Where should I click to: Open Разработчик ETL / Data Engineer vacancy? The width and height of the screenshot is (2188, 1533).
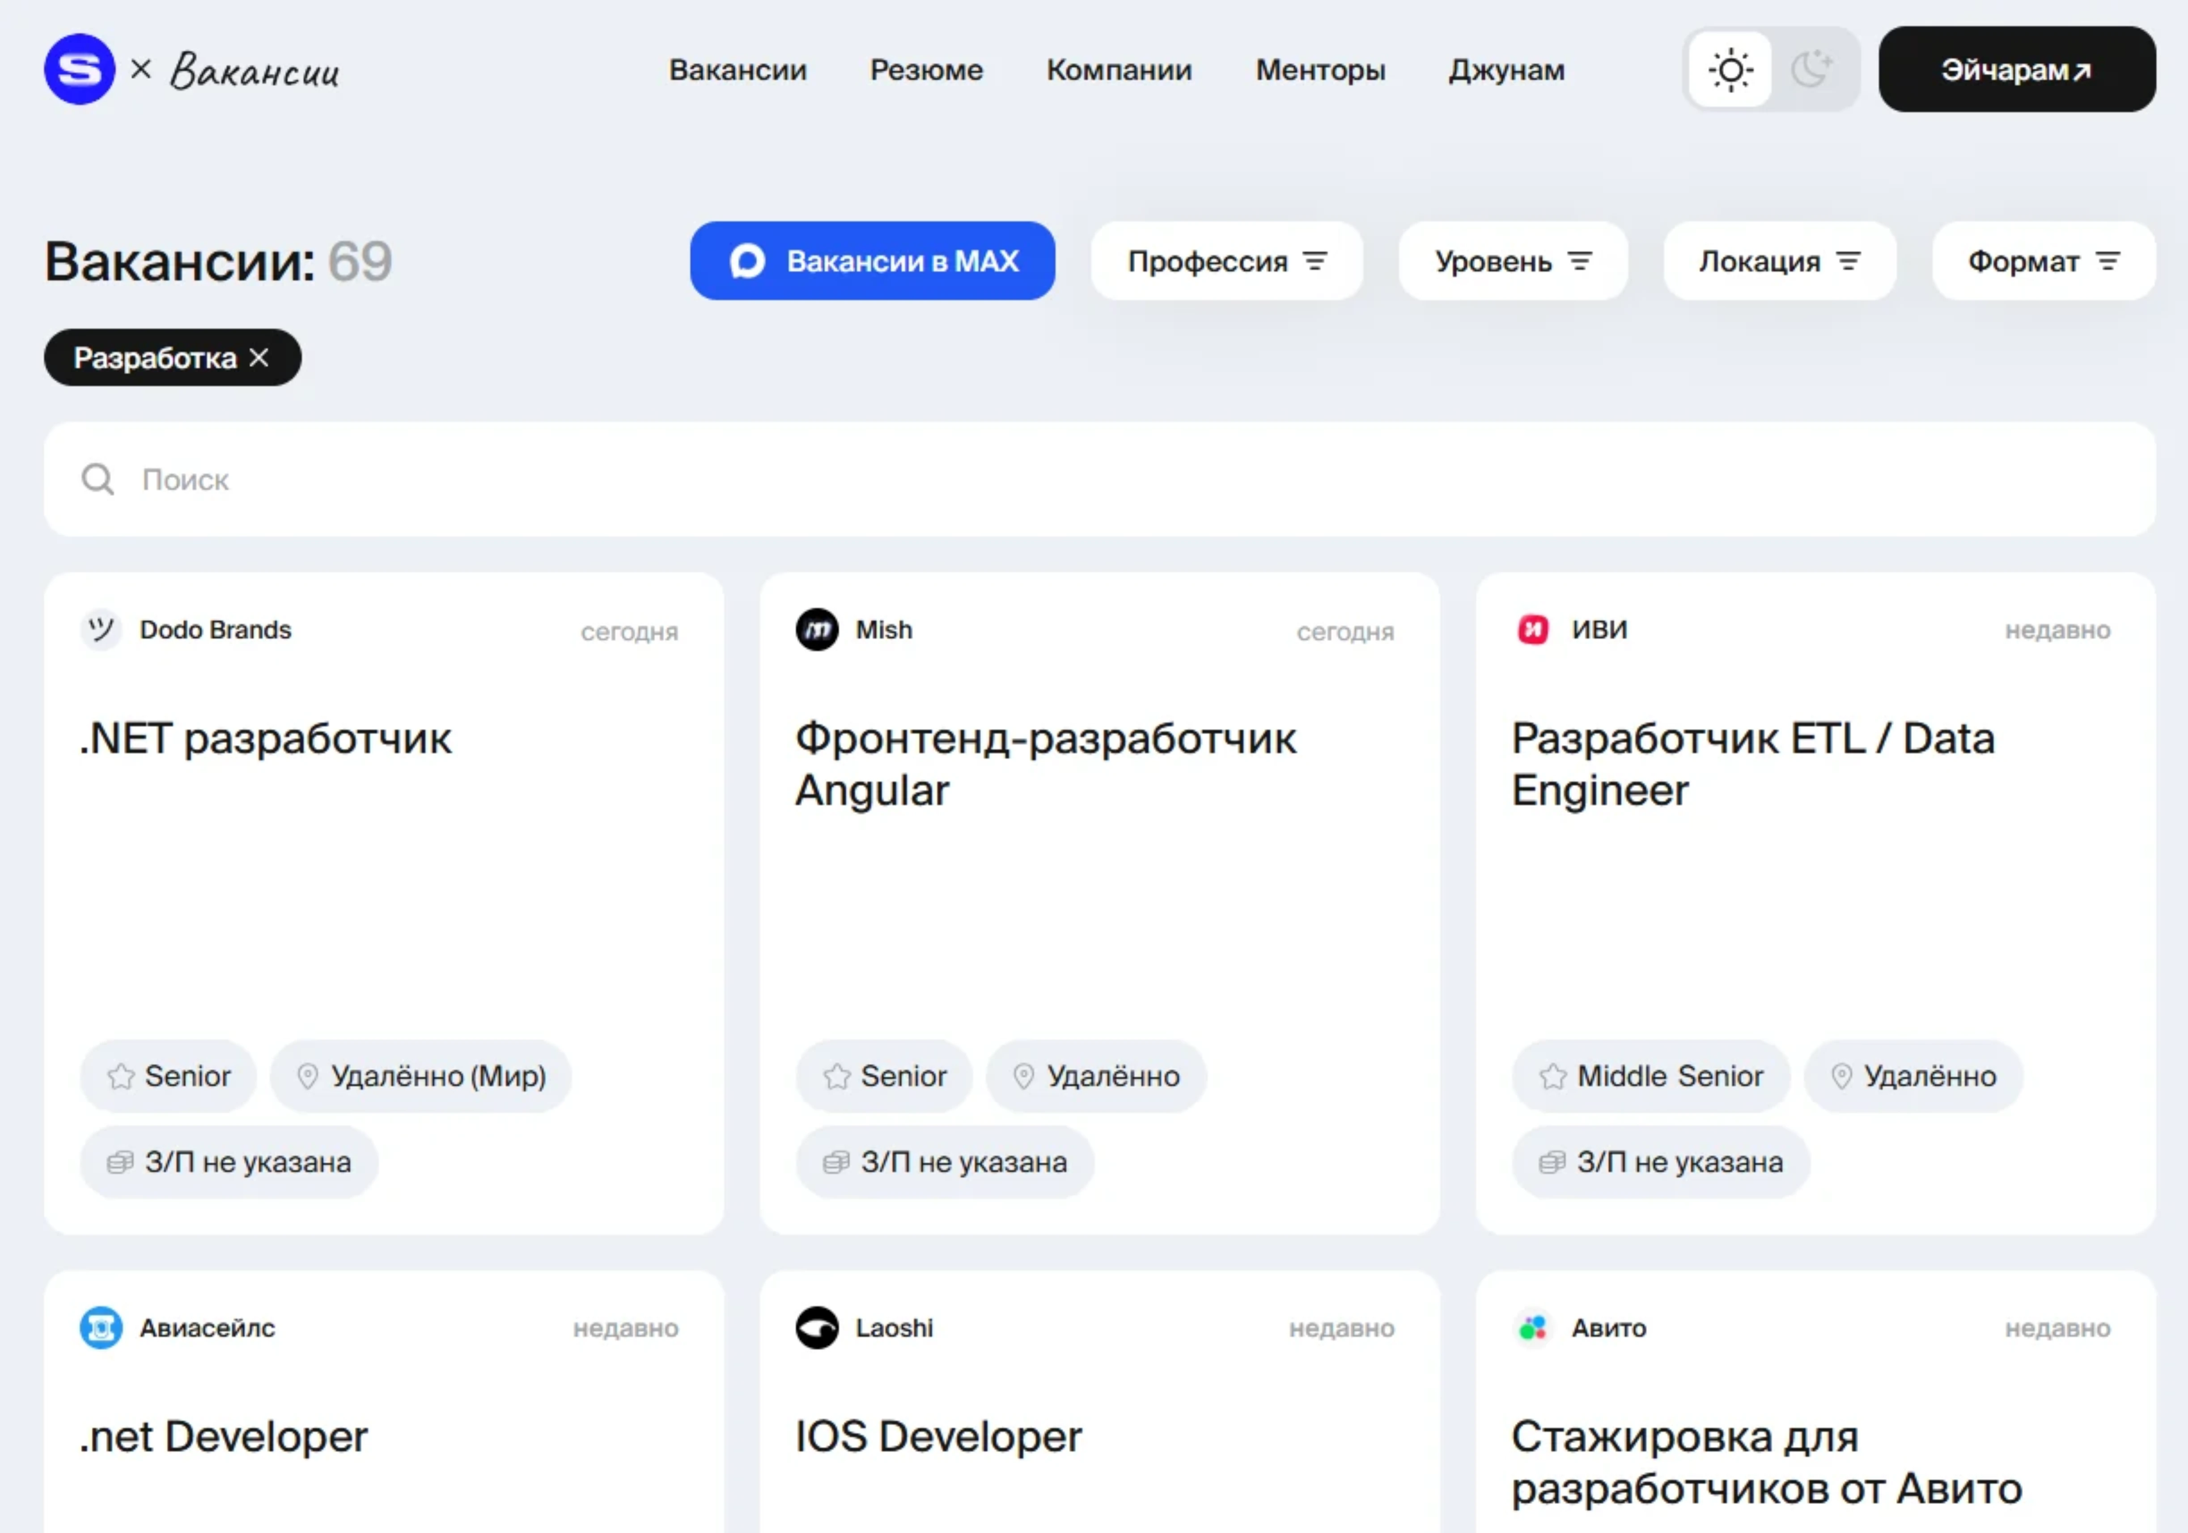tap(1752, 764)
